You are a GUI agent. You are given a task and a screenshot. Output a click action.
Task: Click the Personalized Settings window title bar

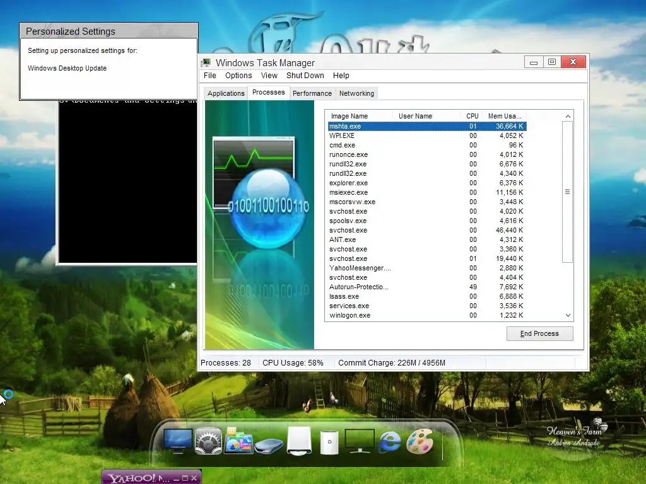pyautogui.click(x=109, y=32)
